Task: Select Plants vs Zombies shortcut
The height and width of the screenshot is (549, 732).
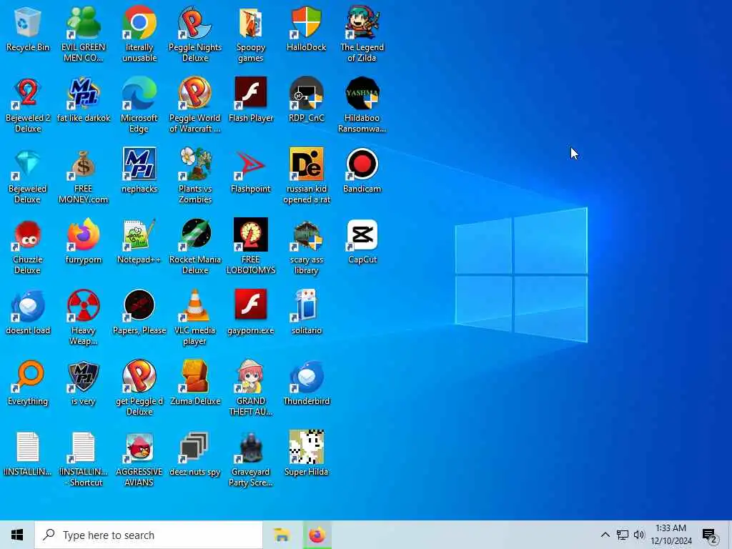Action: coord(194,176)
